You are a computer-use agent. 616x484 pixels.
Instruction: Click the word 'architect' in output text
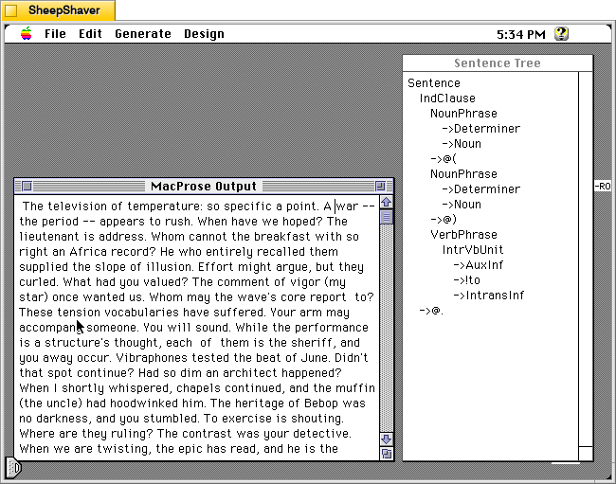click(x=250, y=373)
